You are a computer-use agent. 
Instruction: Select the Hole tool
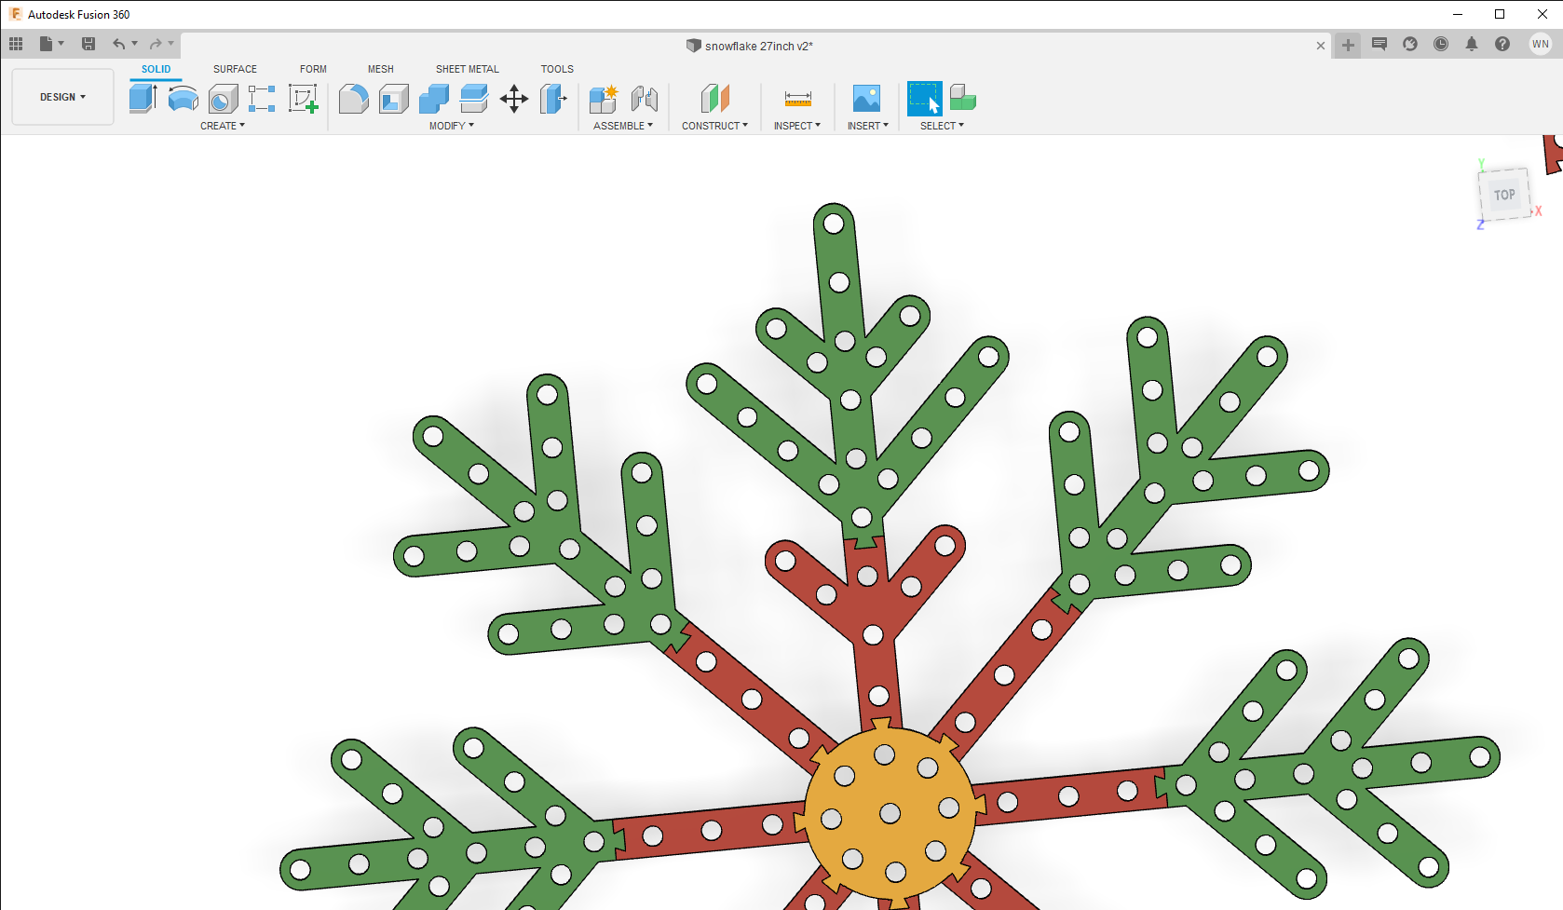(x=223, y=98)
